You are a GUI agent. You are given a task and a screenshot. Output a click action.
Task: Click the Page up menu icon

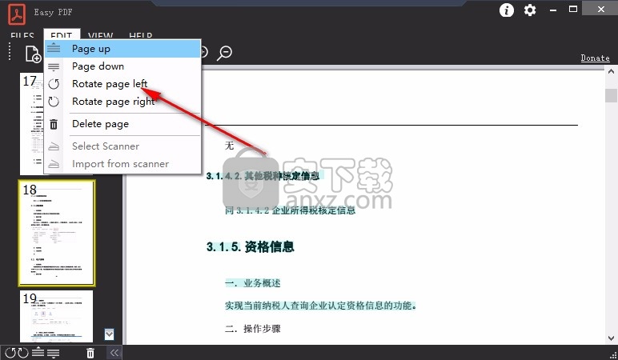(54, 49)
